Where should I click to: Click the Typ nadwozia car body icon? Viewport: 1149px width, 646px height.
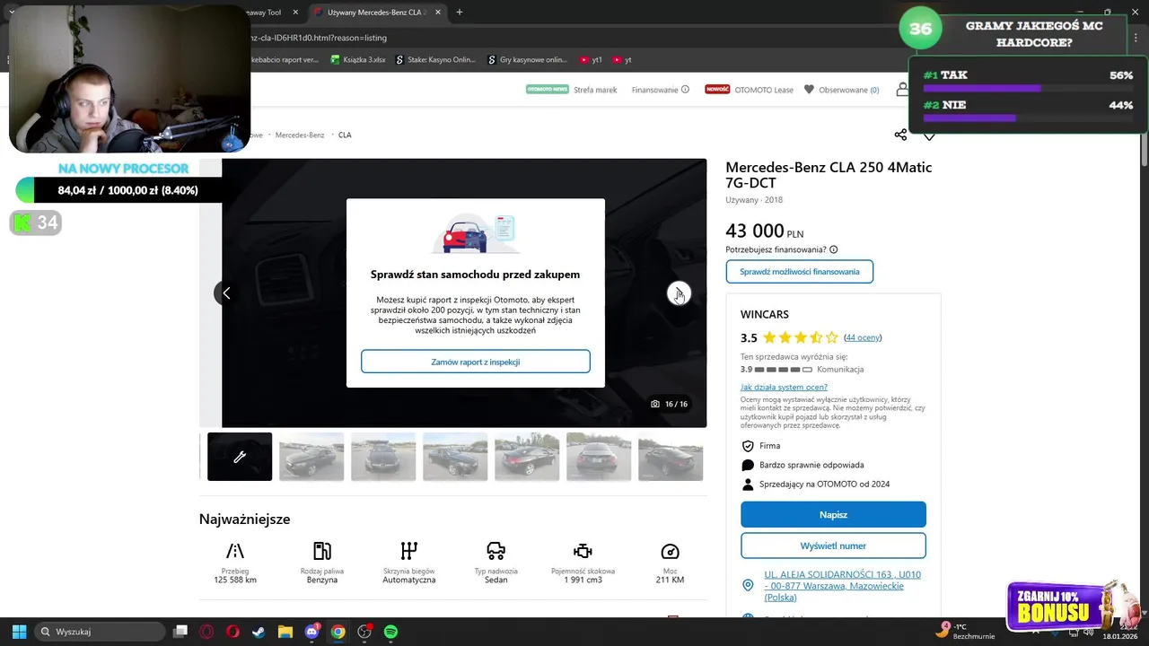[x=496, y=551]
